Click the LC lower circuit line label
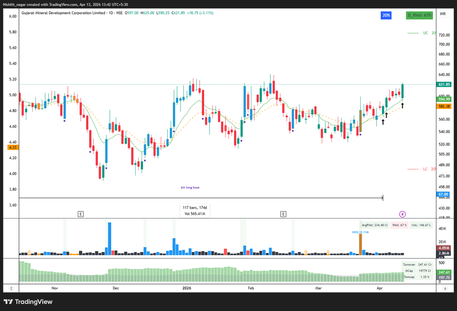The image size is (457, 311). [x=430, y=169]
